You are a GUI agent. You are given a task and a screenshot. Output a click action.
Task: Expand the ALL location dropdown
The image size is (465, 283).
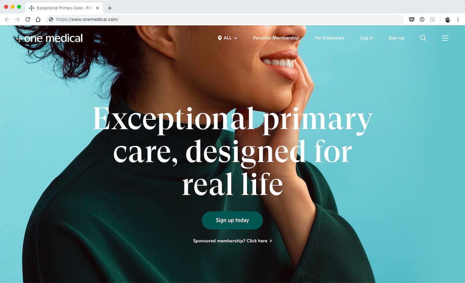pos(227,38)
